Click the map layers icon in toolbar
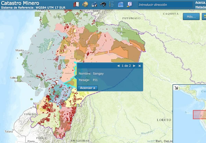206x143 pixels. pos(121,4)
